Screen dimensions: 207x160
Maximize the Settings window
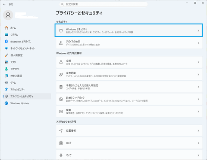(x=195, y=3)
